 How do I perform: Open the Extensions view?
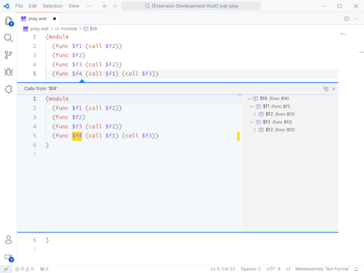tap(8, 89)
